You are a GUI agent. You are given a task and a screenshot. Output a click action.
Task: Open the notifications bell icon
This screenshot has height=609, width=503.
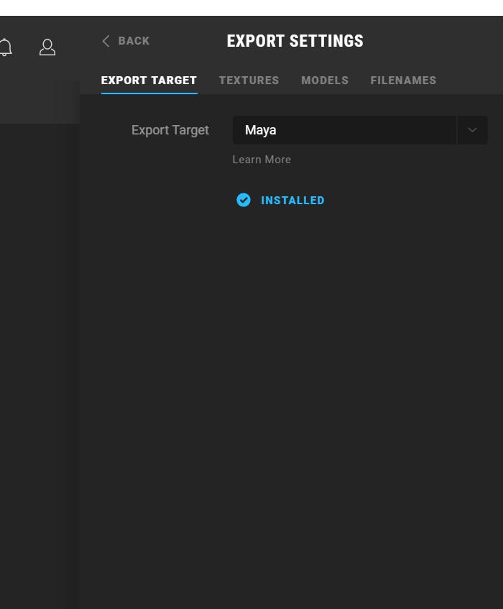pyautogui.click(x=6, y=47)
